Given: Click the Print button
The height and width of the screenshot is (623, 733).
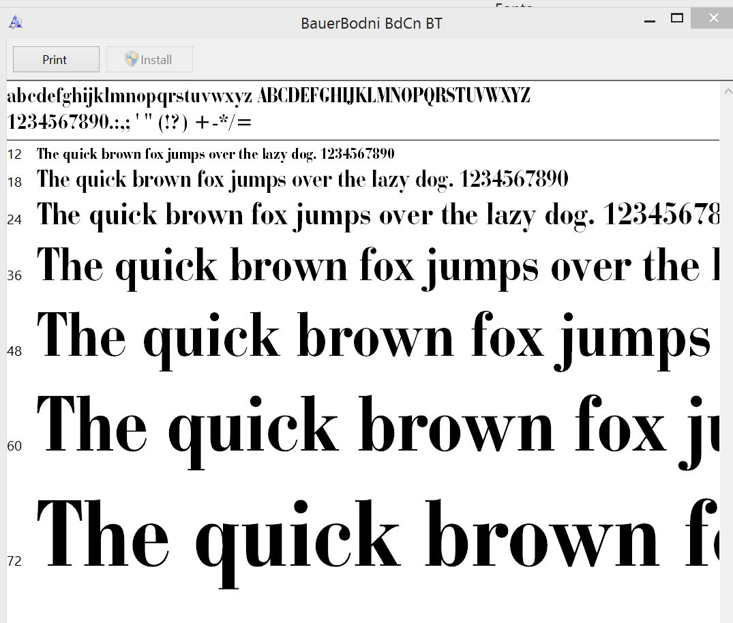Looking at the screenshot, I should click(x=55, y=59).
